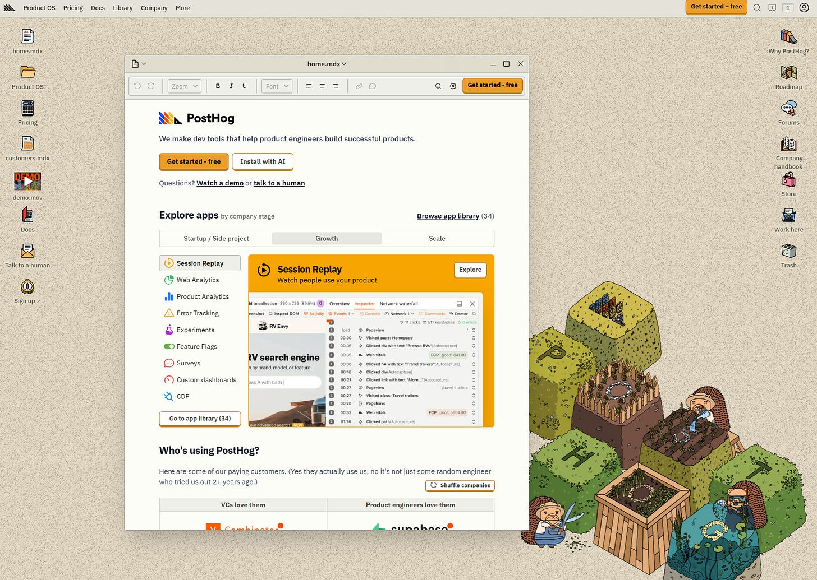817x580 pixels.
Task: Open customers.mdx desktop icon
Action: [x=27, y=143]
